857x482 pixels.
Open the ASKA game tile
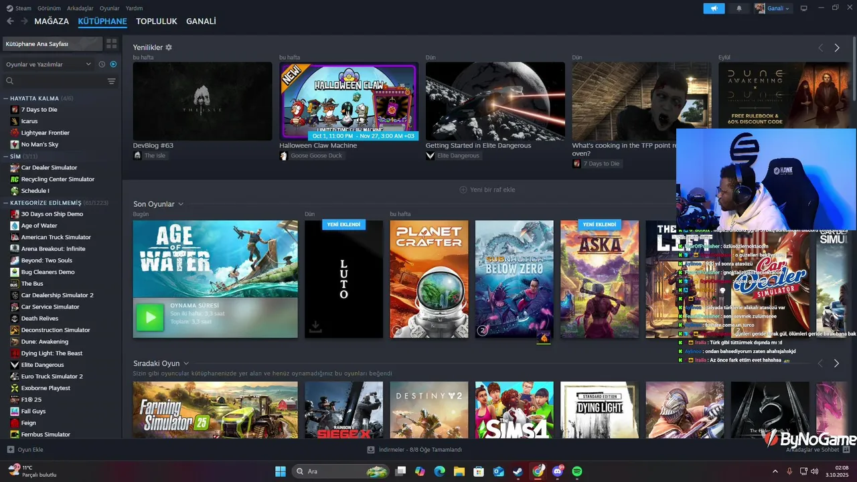[x=599, y=279]
